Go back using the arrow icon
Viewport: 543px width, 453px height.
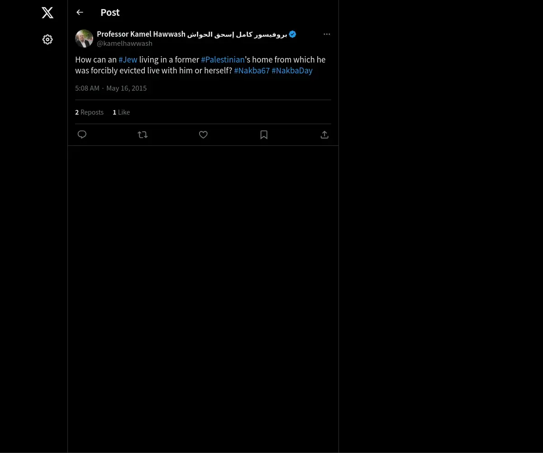[x=80, y=13]
